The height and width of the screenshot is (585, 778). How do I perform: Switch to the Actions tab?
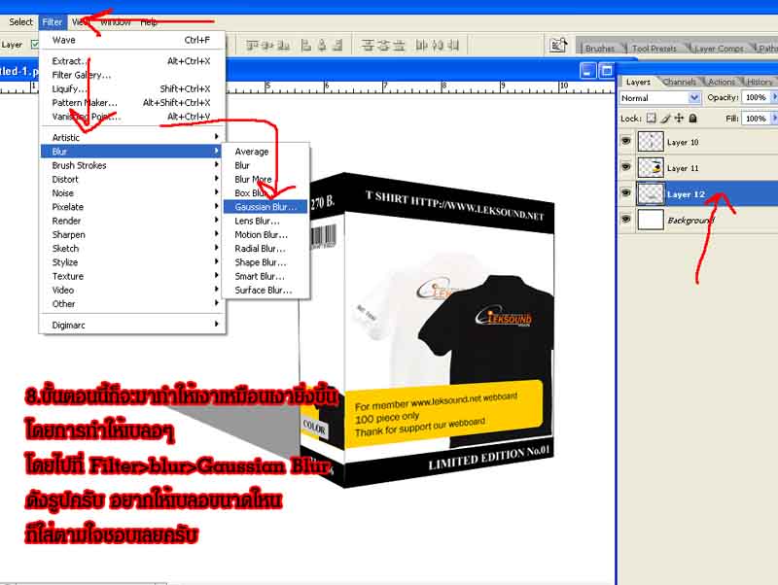(722, 82)
